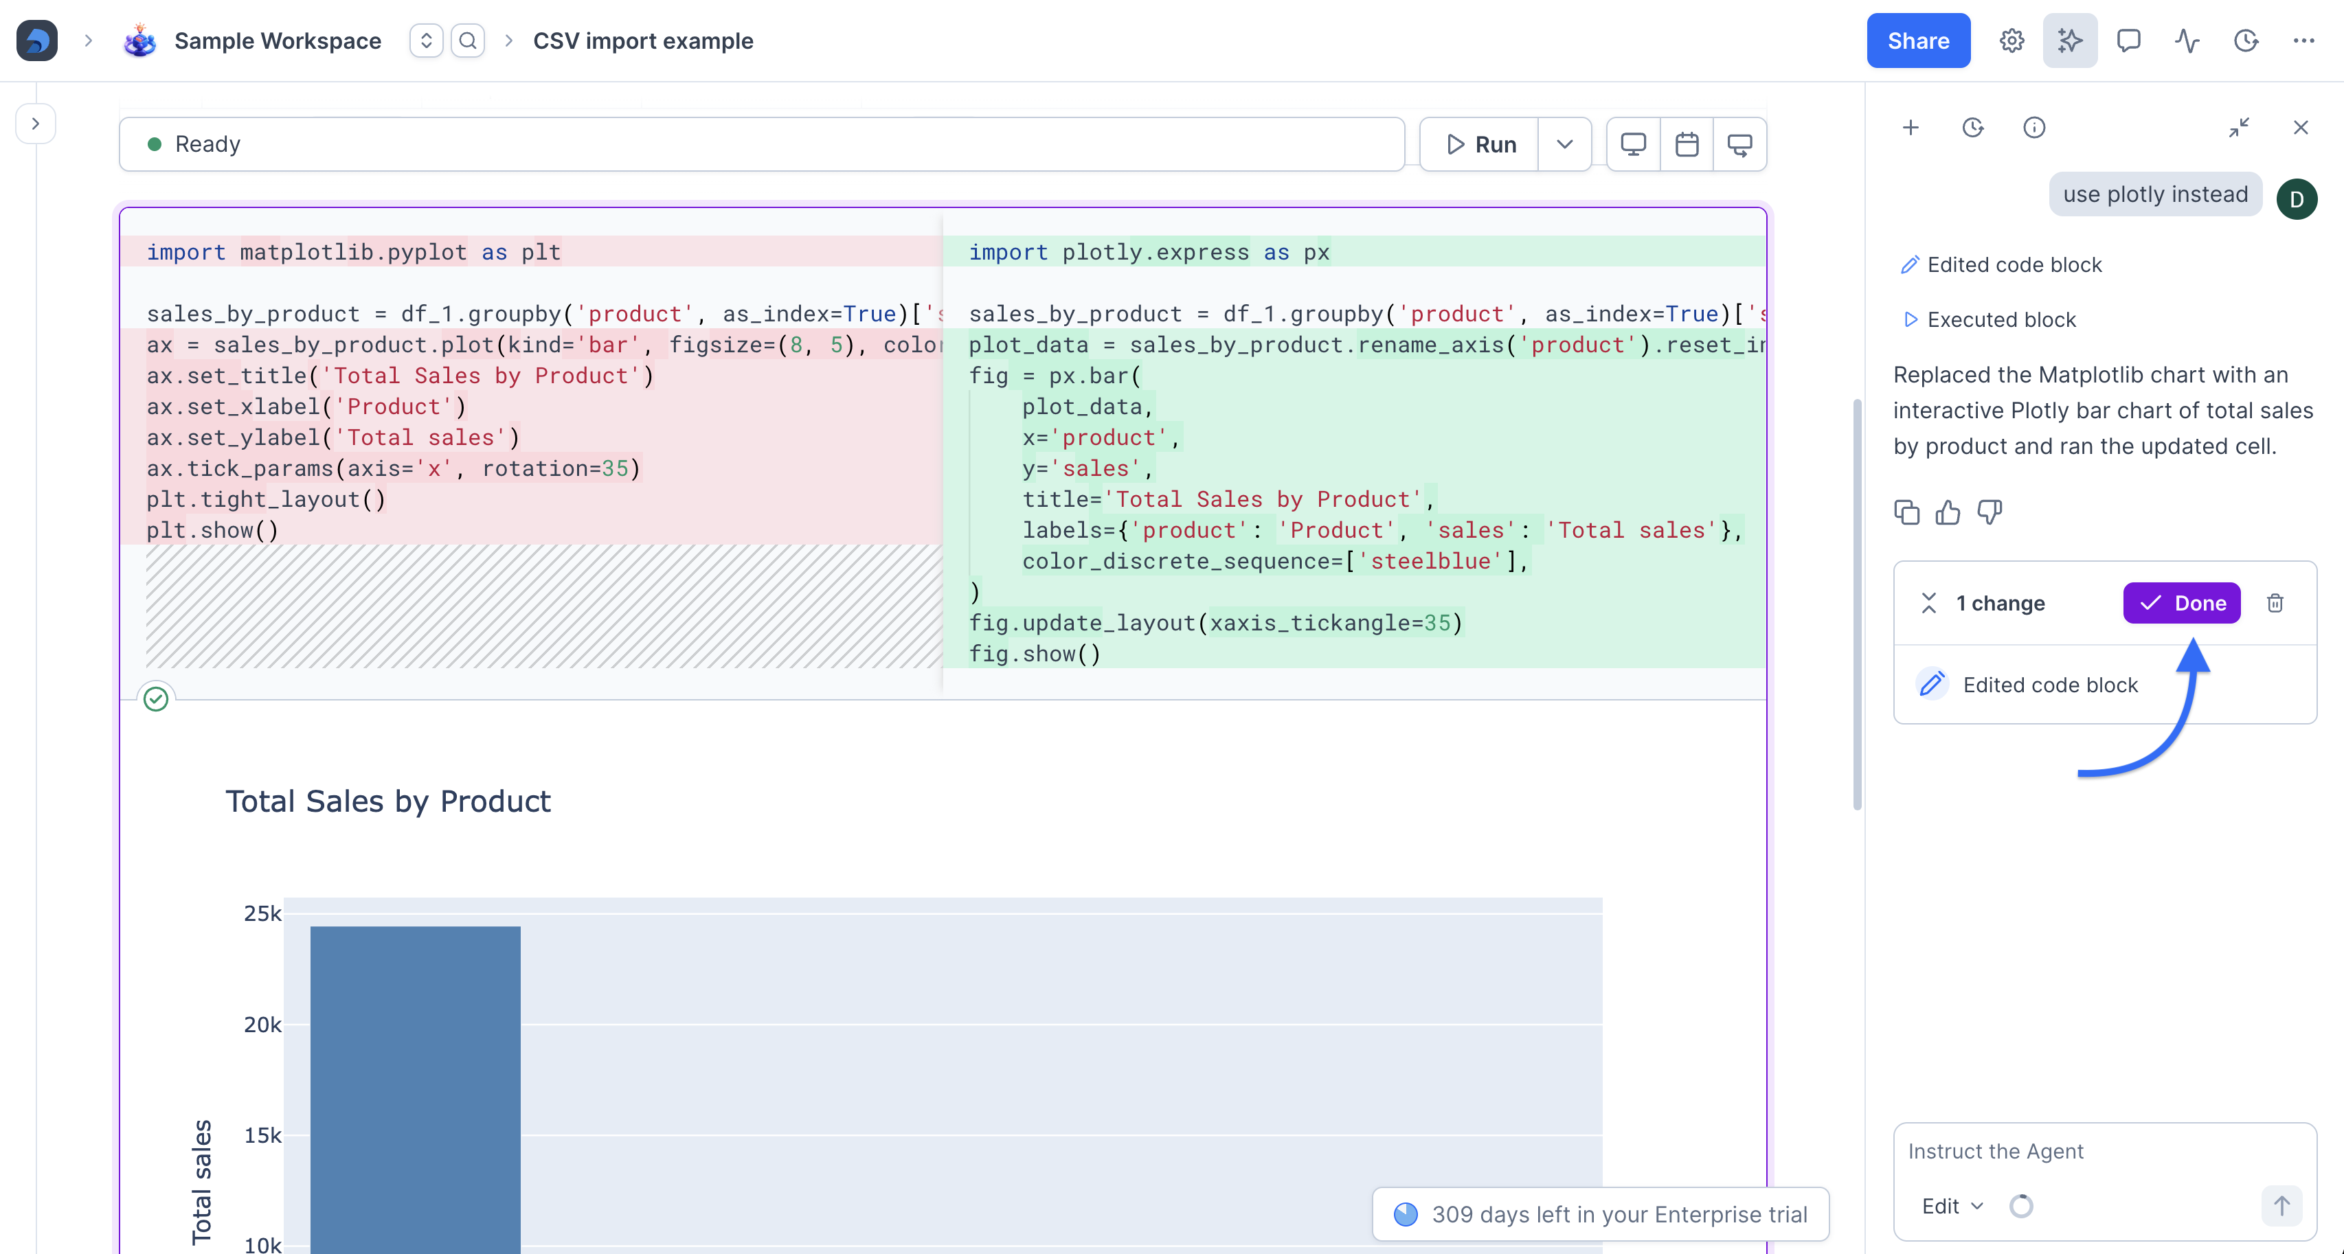Expand the left sidebar chevron
Screen dimensions: 2344x1254
36,124
